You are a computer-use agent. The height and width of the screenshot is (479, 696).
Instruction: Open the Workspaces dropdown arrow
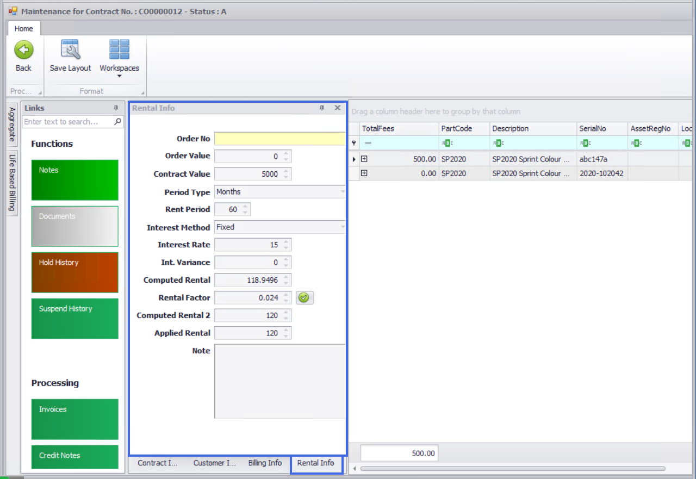coord(119,76)
